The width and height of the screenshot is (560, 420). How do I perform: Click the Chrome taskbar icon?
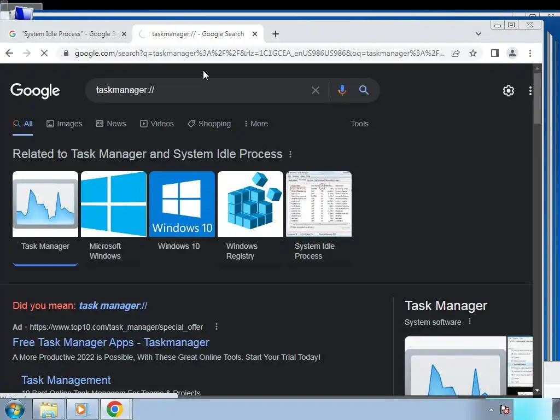pyautogui.click(x=115, y=409)
